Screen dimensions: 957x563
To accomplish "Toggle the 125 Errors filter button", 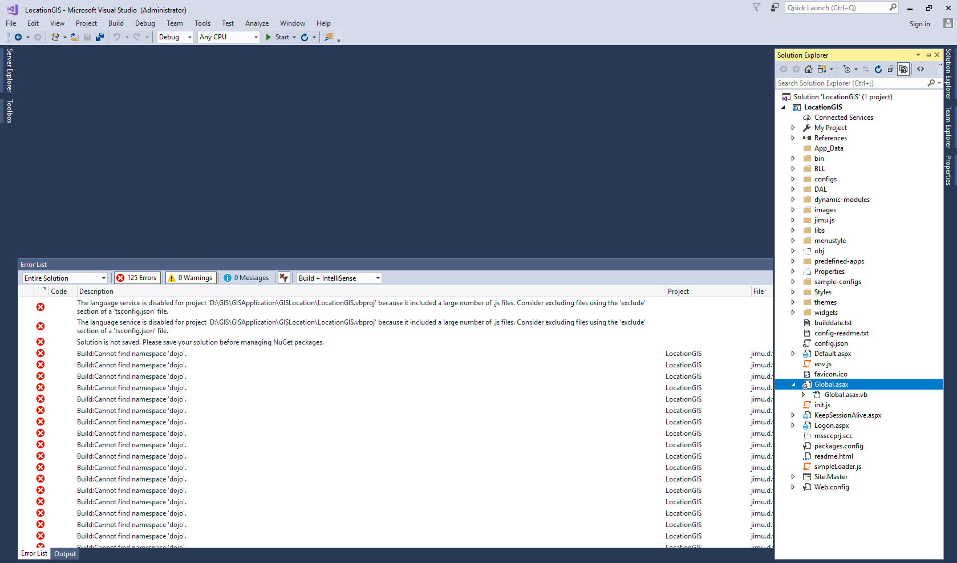I will tap(137, 278).
